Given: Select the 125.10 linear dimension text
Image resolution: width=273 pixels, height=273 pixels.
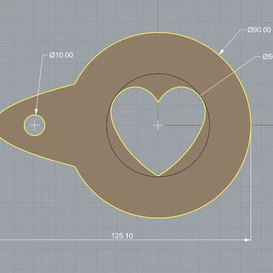Looking at the screenshot, I should pos(122,235).
